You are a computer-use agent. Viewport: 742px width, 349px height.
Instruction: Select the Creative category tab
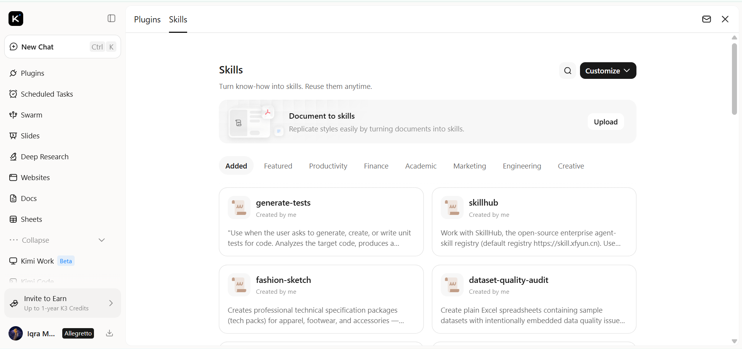coord(571,166)
